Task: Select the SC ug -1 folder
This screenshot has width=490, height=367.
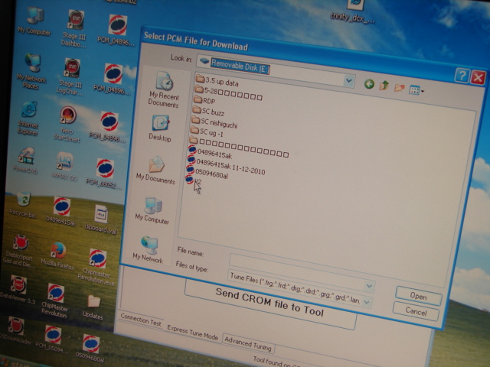Action: click(x=207, y=132)
